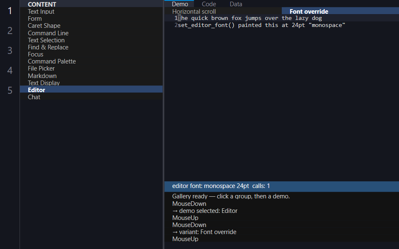The image size is (399, 249).
Task: Open the Text Selection demo
Action: pos(91,40)
